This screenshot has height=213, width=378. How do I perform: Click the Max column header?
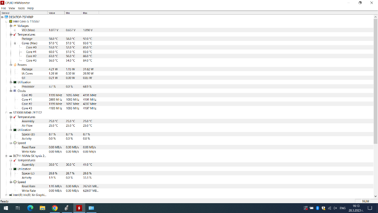(90, 13)
